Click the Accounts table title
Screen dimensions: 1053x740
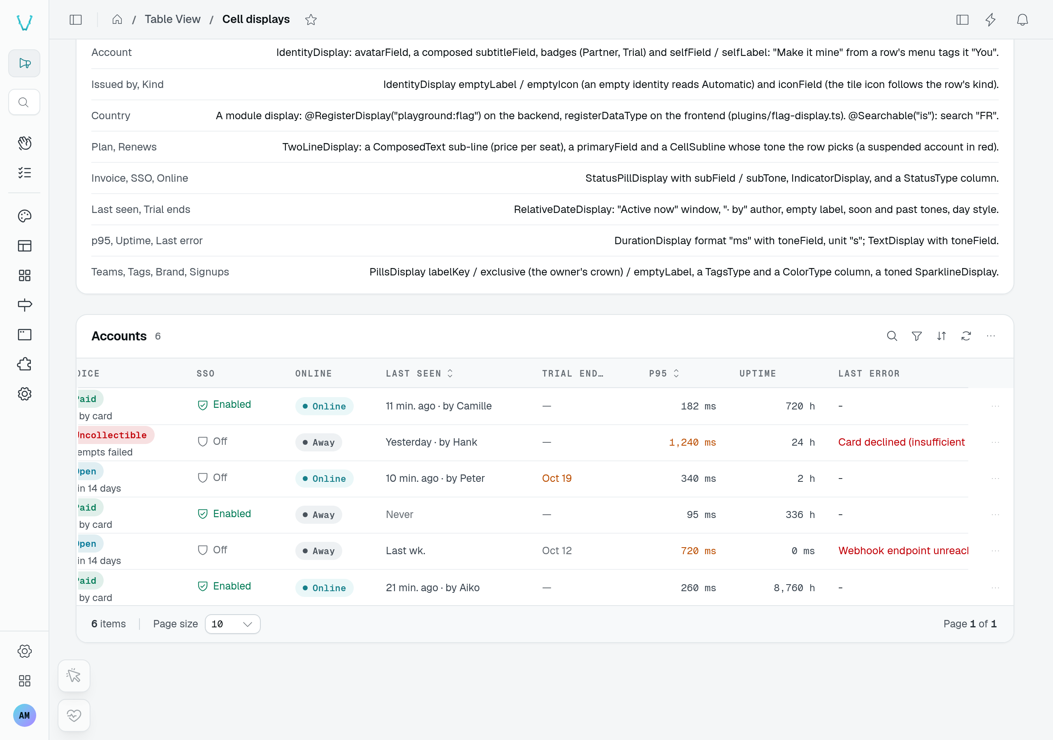(x=119, y=336)
